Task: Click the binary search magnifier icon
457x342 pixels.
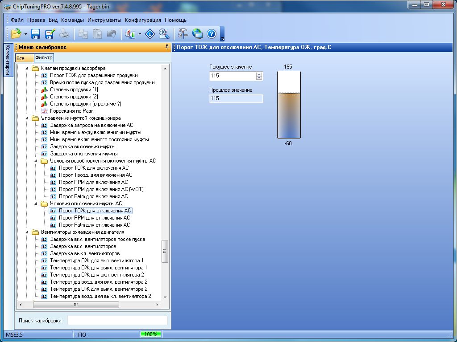Action: [x=164, y=33]
